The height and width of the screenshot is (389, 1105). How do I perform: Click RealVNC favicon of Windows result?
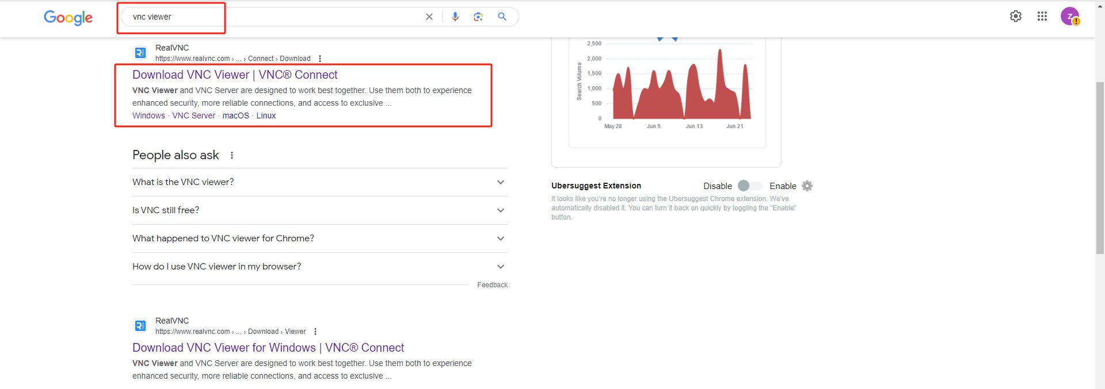click(x=140, y=326)
